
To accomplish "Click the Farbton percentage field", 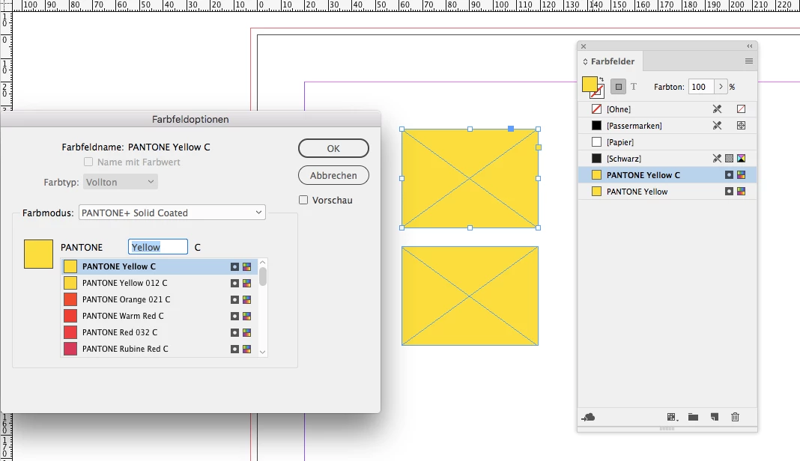I will point(702,87).
